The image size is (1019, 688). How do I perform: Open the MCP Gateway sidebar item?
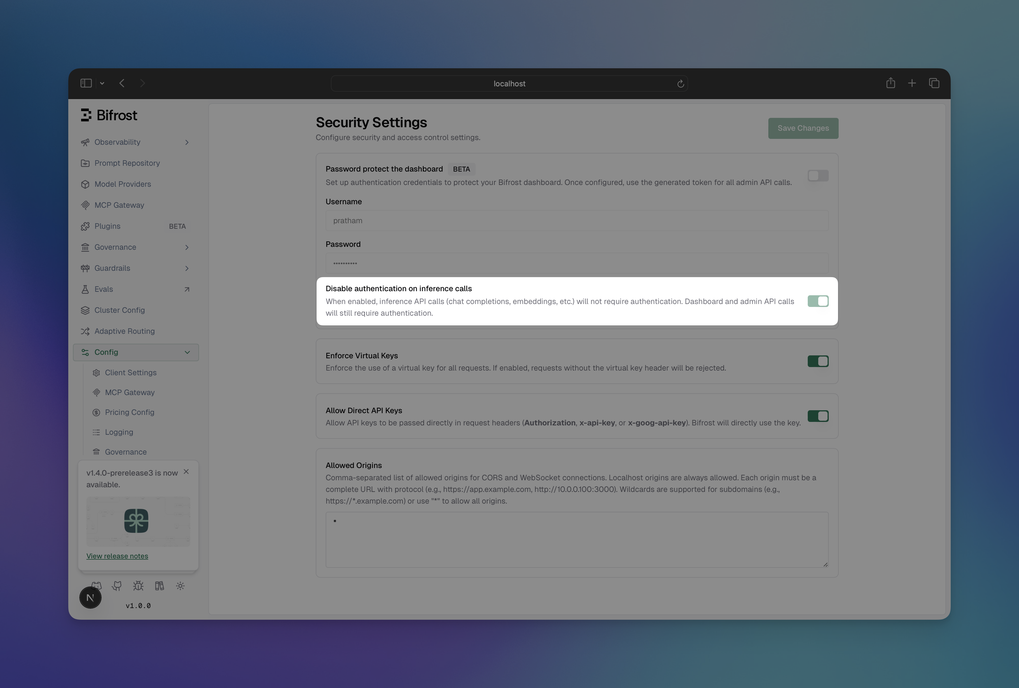point(119,205)
